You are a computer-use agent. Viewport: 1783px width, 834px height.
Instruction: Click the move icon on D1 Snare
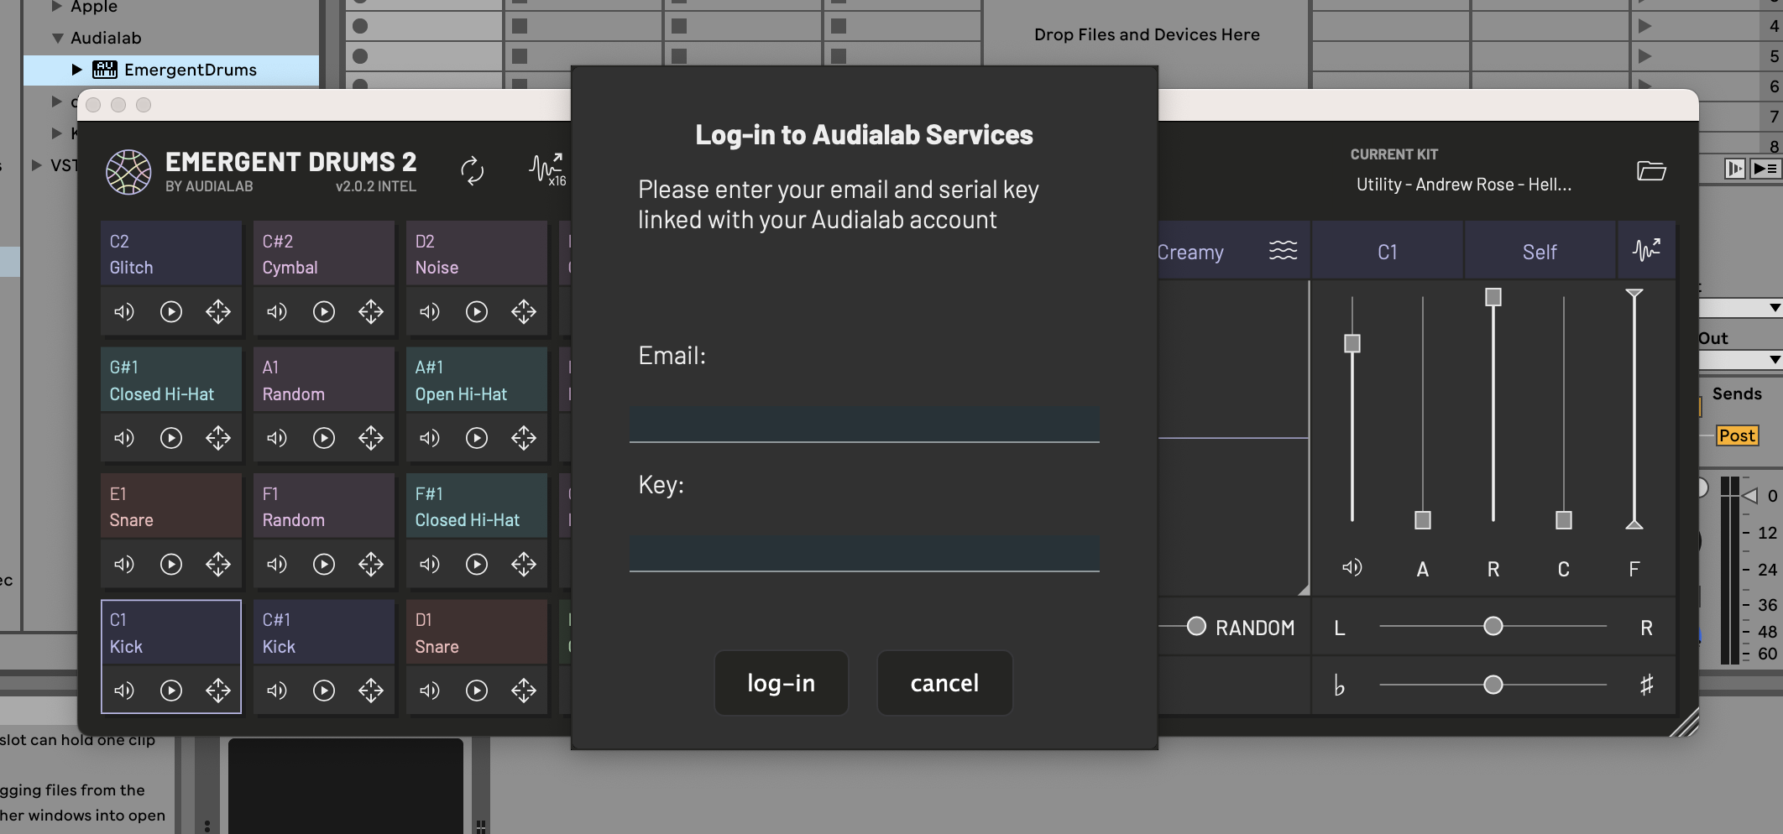point(524,691)
